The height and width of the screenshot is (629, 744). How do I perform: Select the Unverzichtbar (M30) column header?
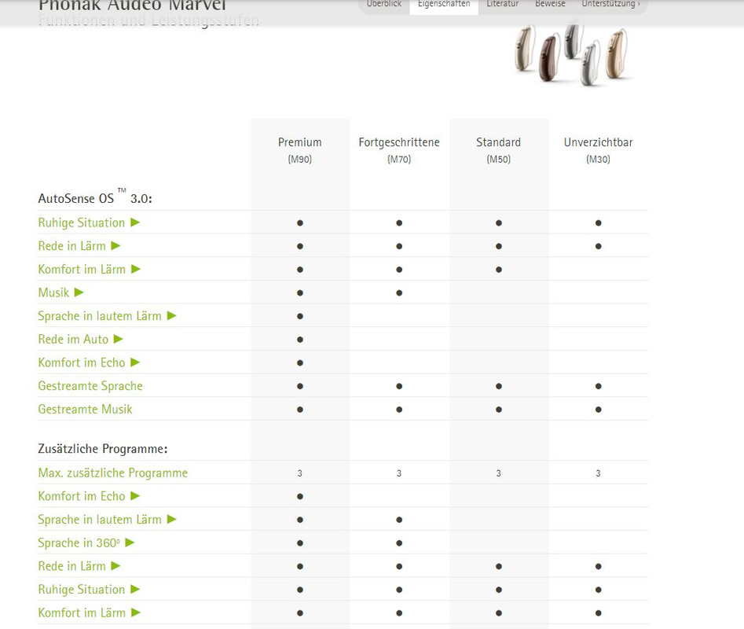click(599, 150)
